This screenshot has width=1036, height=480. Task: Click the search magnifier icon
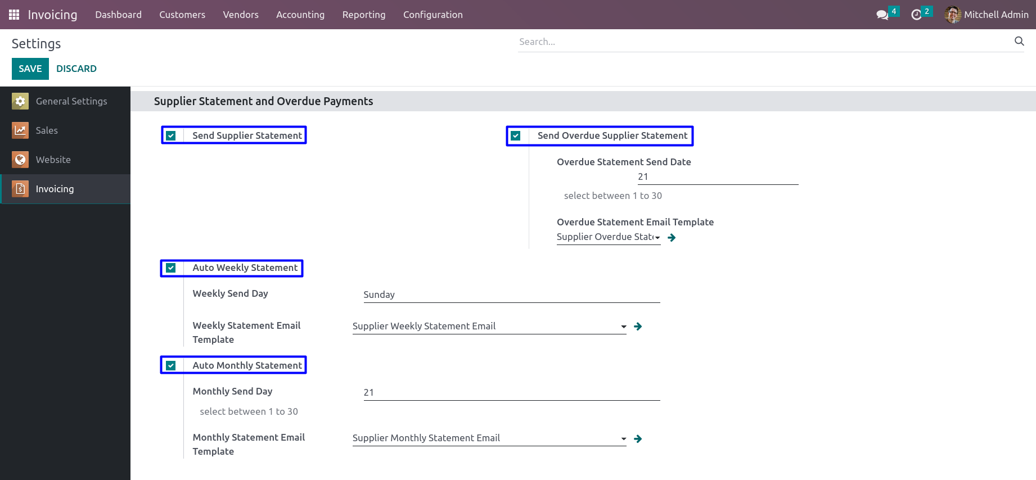(x=1019, y=41)
